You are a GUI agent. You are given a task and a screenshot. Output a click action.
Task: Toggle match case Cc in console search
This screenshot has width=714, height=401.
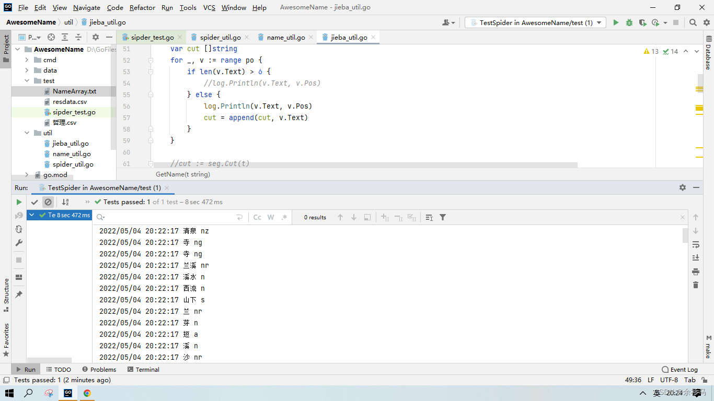click(257, 217)
